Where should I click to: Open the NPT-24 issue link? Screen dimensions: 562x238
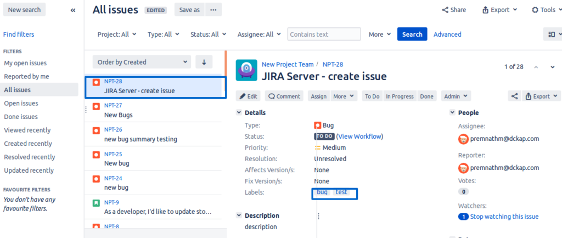[x=113, y=178]
